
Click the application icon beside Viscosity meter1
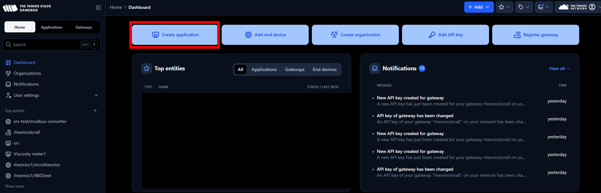(8, 154)
